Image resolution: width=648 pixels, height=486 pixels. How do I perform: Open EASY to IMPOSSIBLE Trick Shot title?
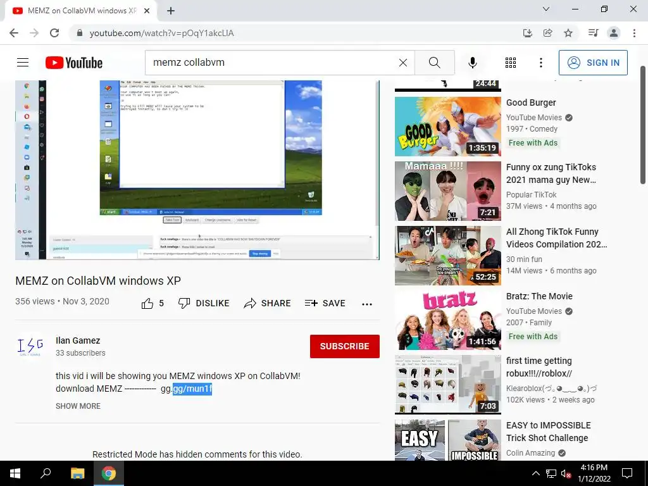[x=549, y=432]
